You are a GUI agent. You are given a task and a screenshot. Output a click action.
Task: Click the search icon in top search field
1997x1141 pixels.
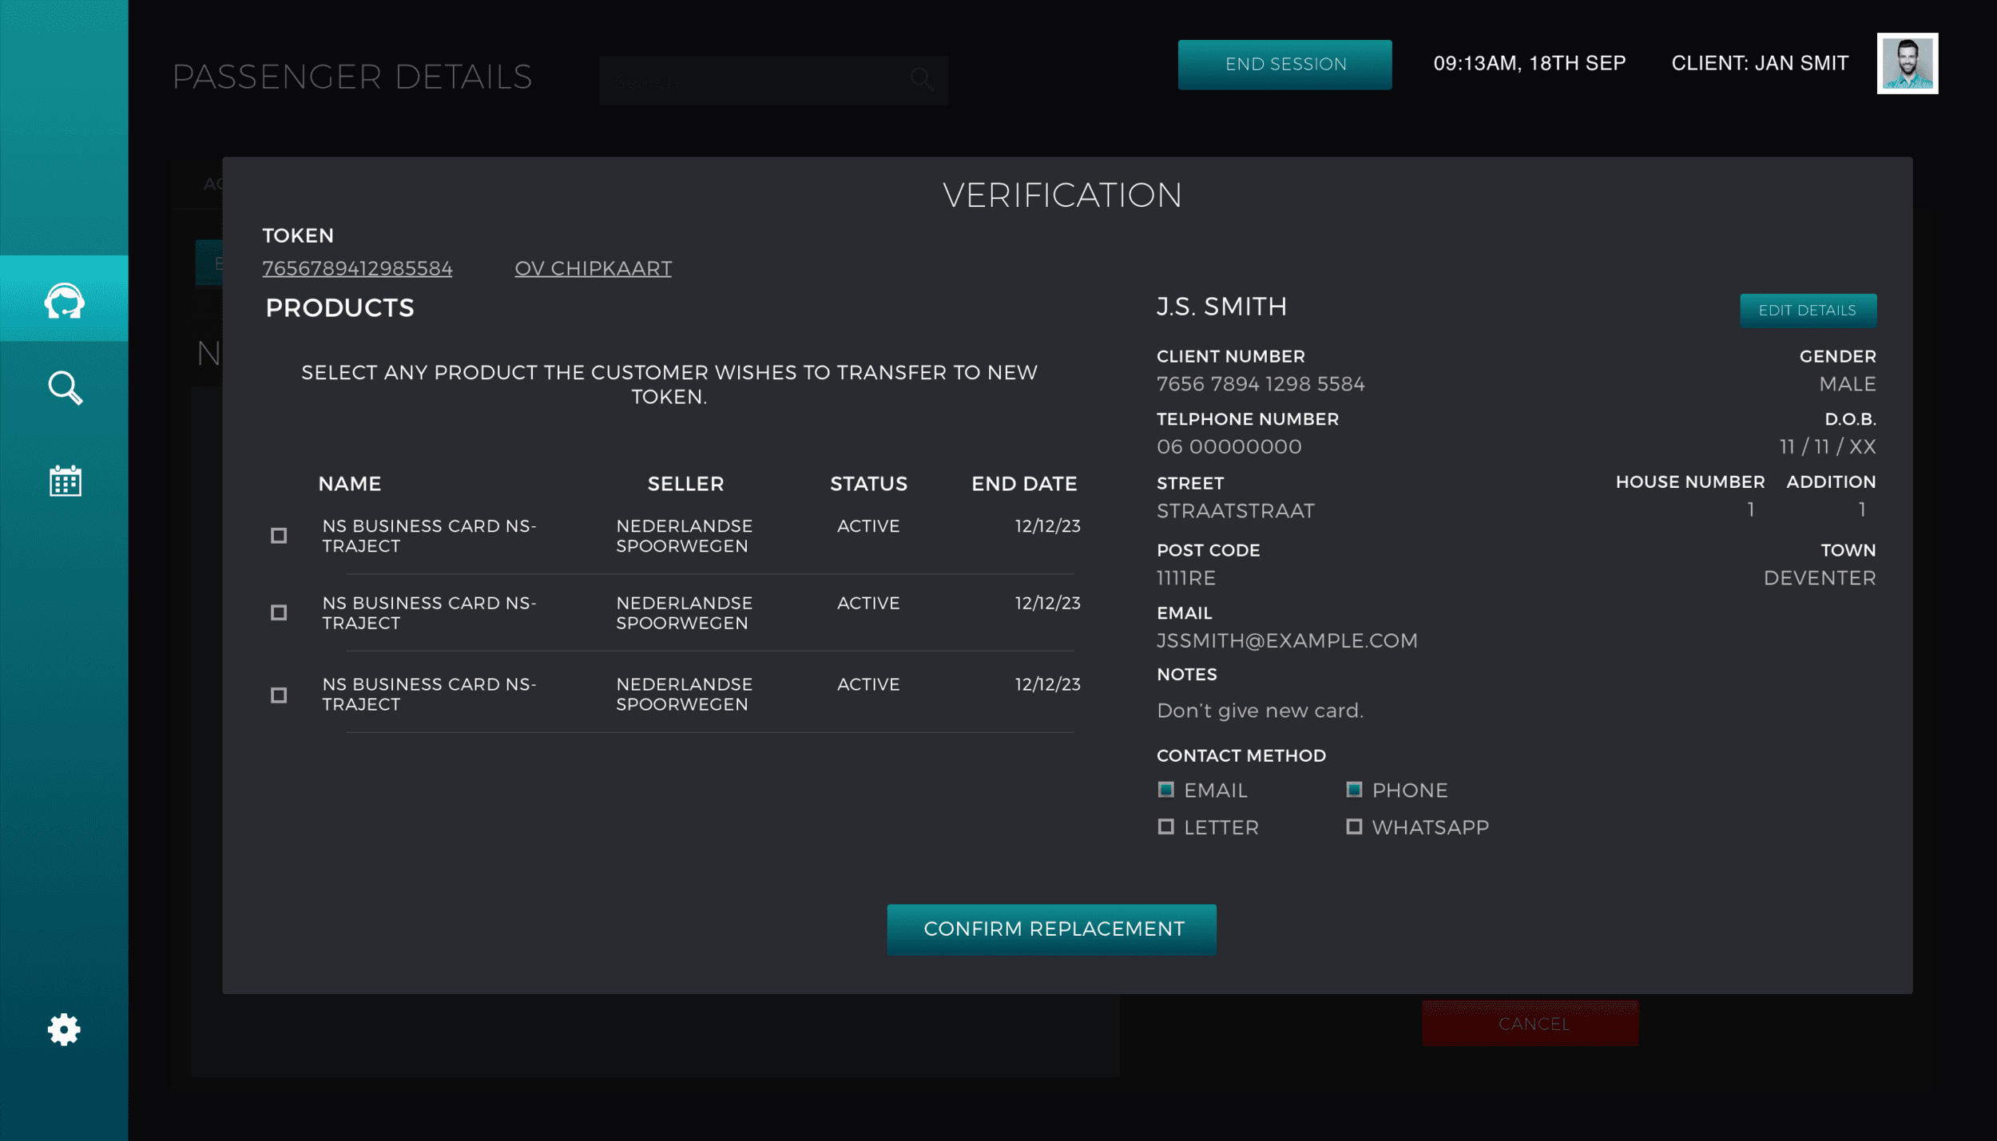pos(921,79)
